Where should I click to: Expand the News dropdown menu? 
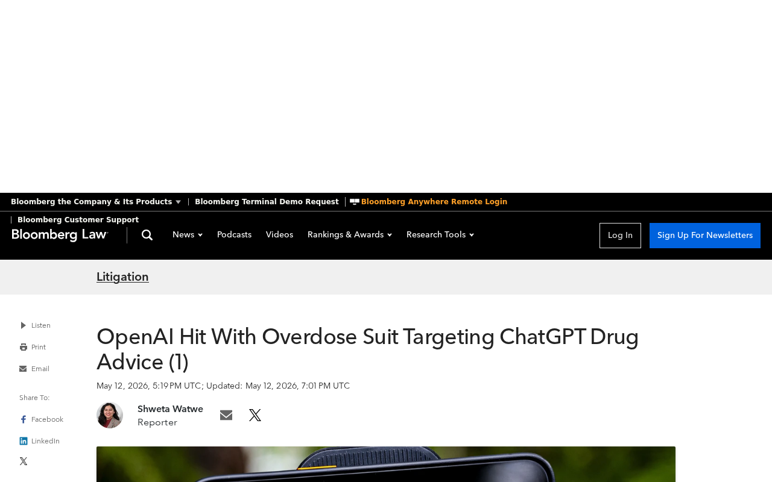pyautogui.click(x=188, y=235)
